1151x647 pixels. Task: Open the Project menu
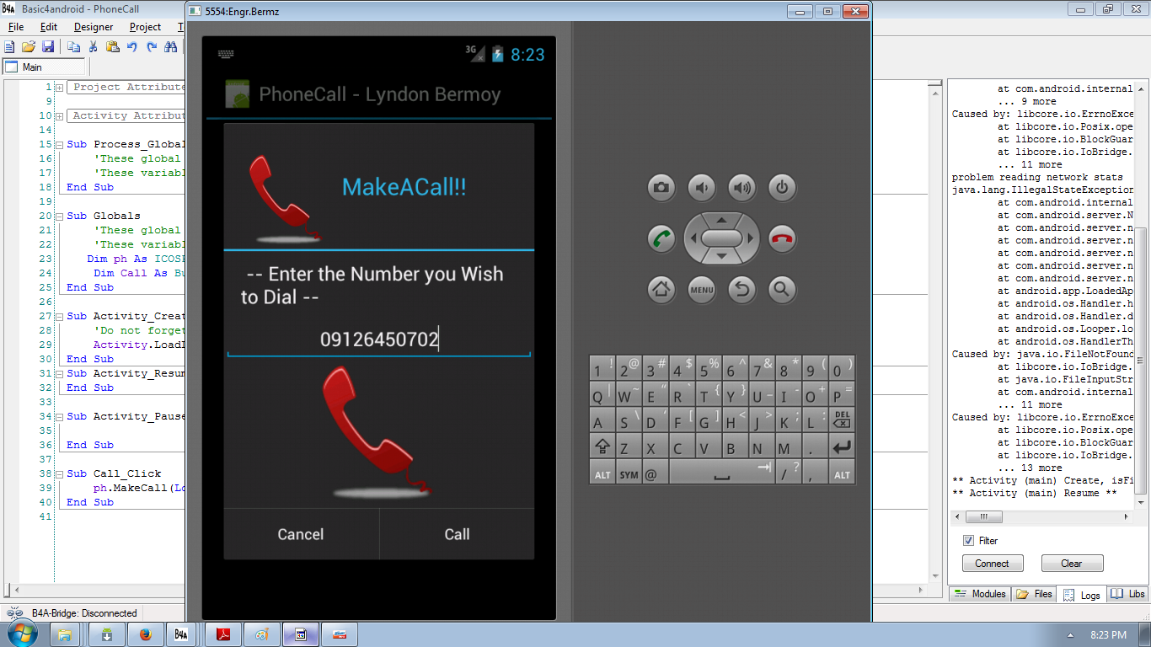pos(145,27)
